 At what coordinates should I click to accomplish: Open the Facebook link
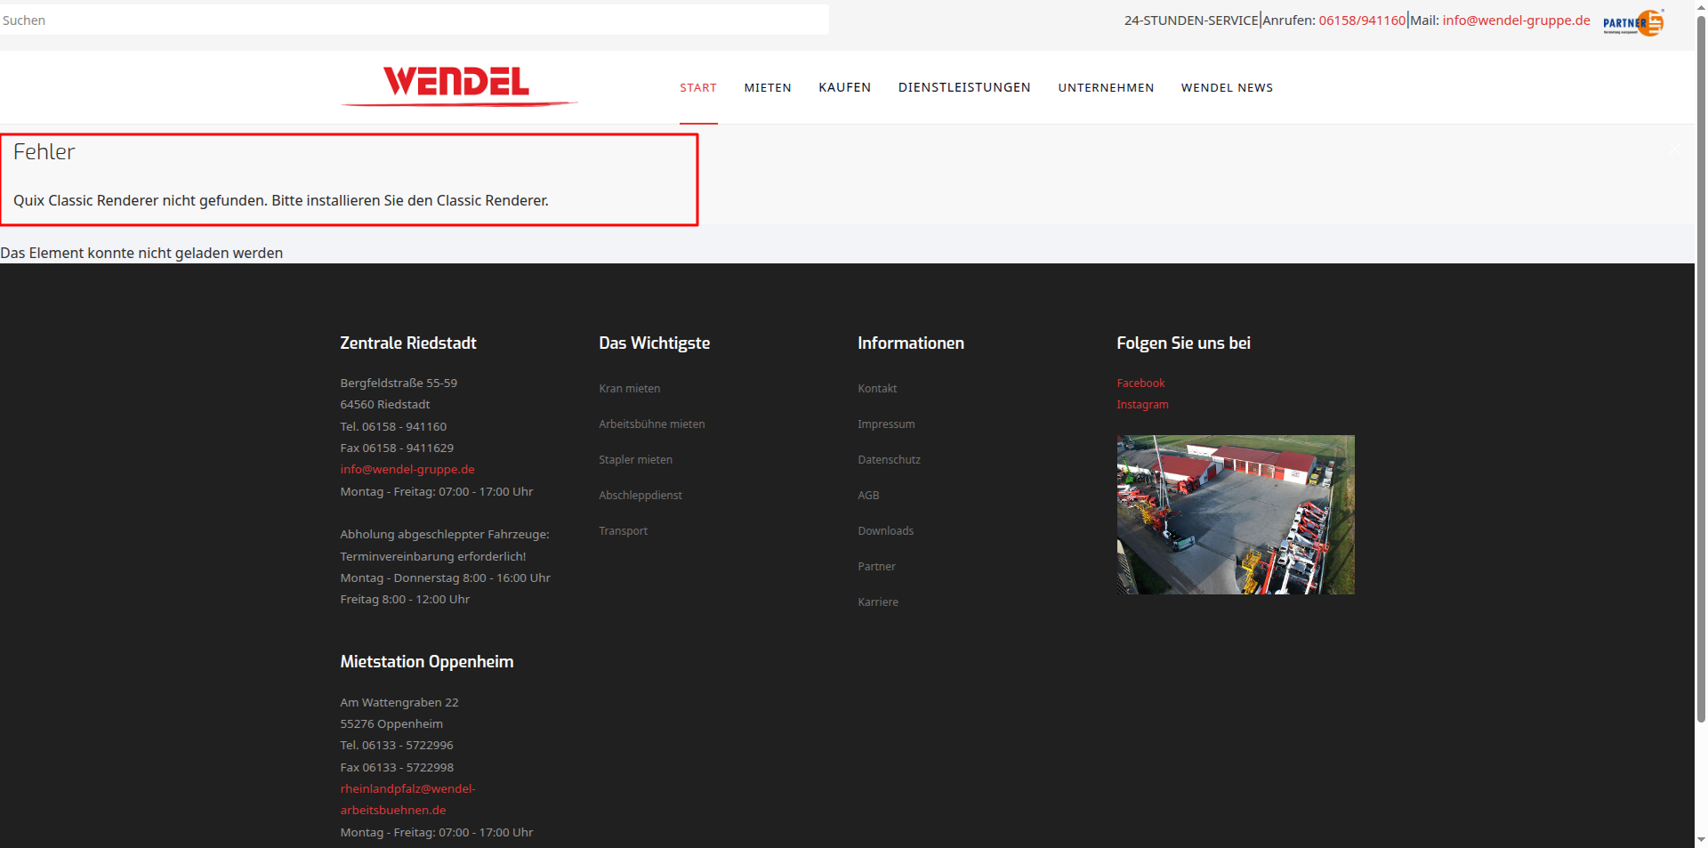[1140, 383]
